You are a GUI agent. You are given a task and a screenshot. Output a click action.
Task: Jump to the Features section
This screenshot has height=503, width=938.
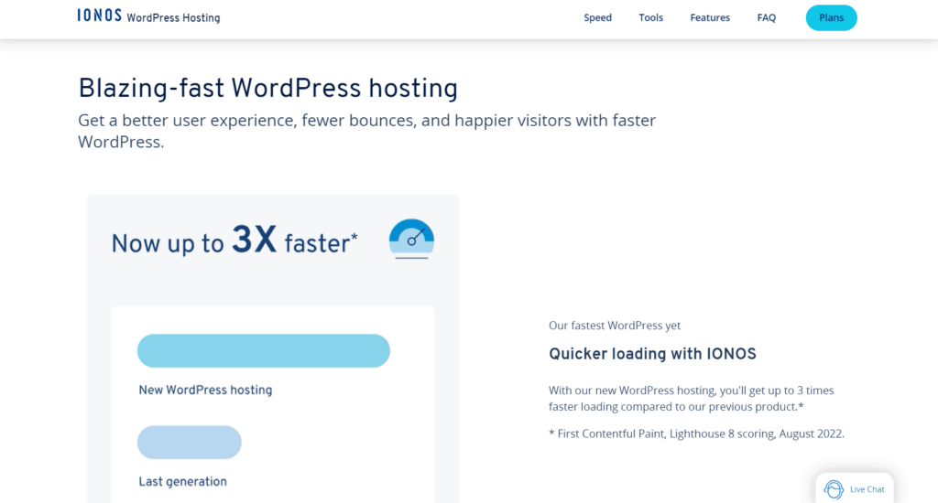710,18
